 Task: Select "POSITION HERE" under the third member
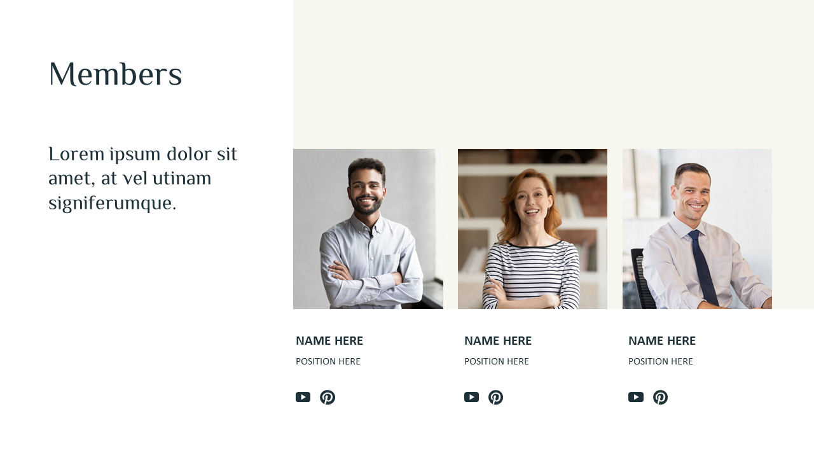[661, 361]
